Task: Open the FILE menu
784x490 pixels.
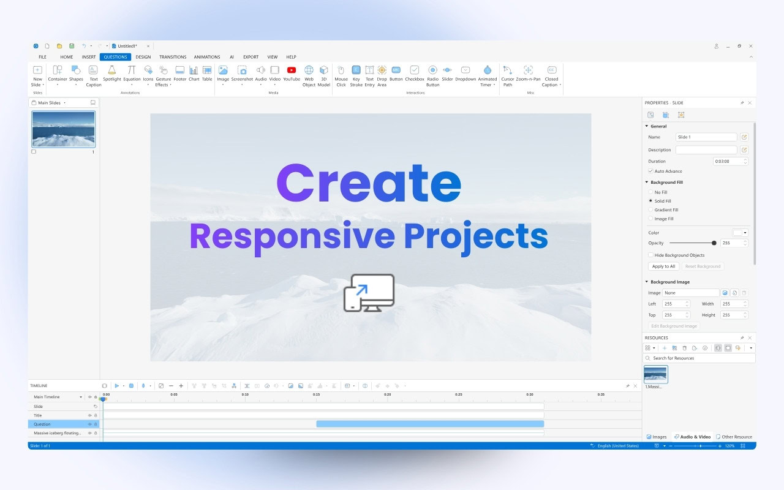Action: coord(42,57)
